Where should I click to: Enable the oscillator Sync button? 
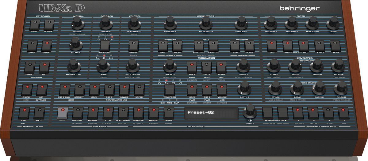198,46
